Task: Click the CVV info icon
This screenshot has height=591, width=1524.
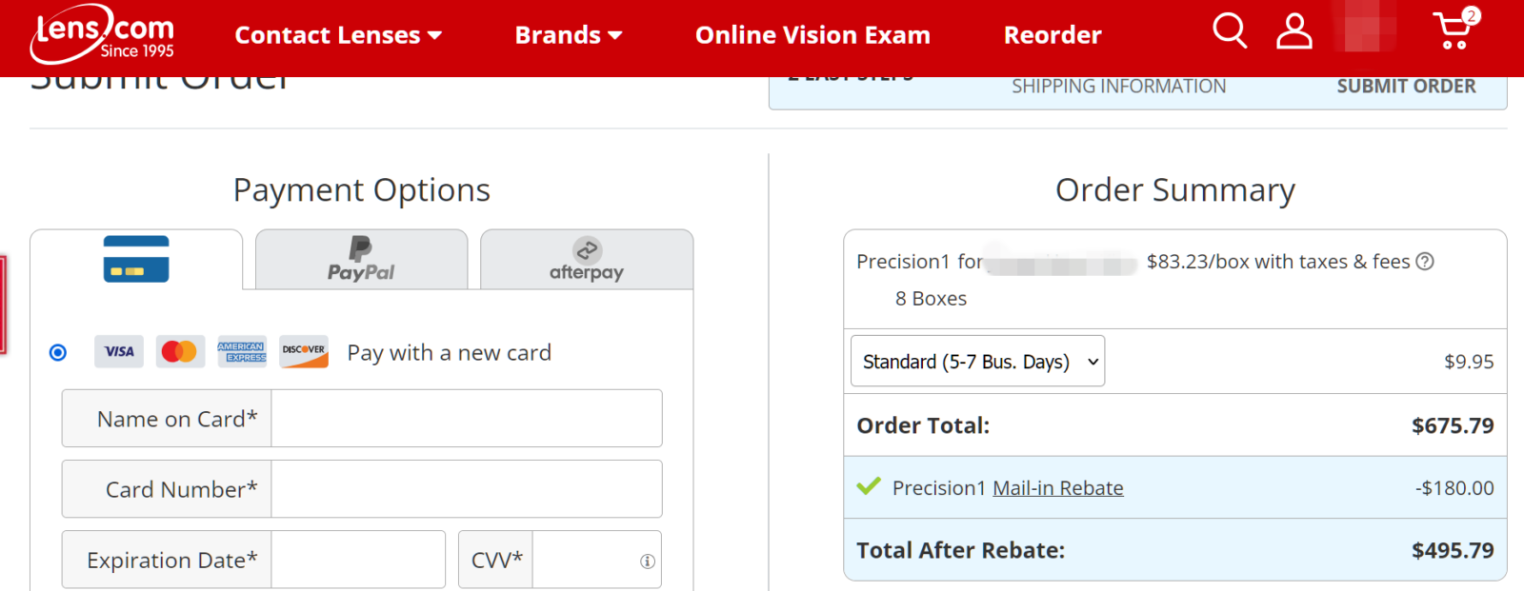Action: click(648, 561)
